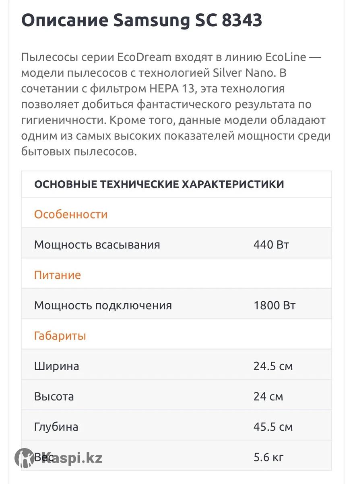Click the "Глубина" row label

pos(56,427)
